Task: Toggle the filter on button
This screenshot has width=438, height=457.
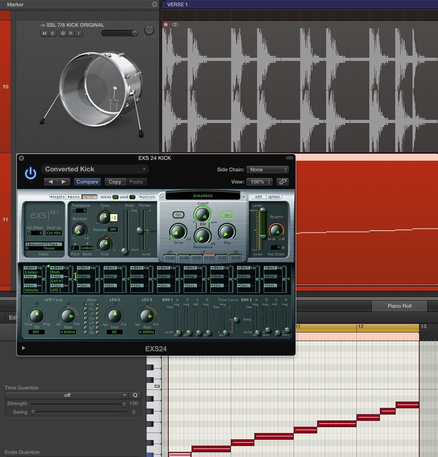Action: (227, 215)
